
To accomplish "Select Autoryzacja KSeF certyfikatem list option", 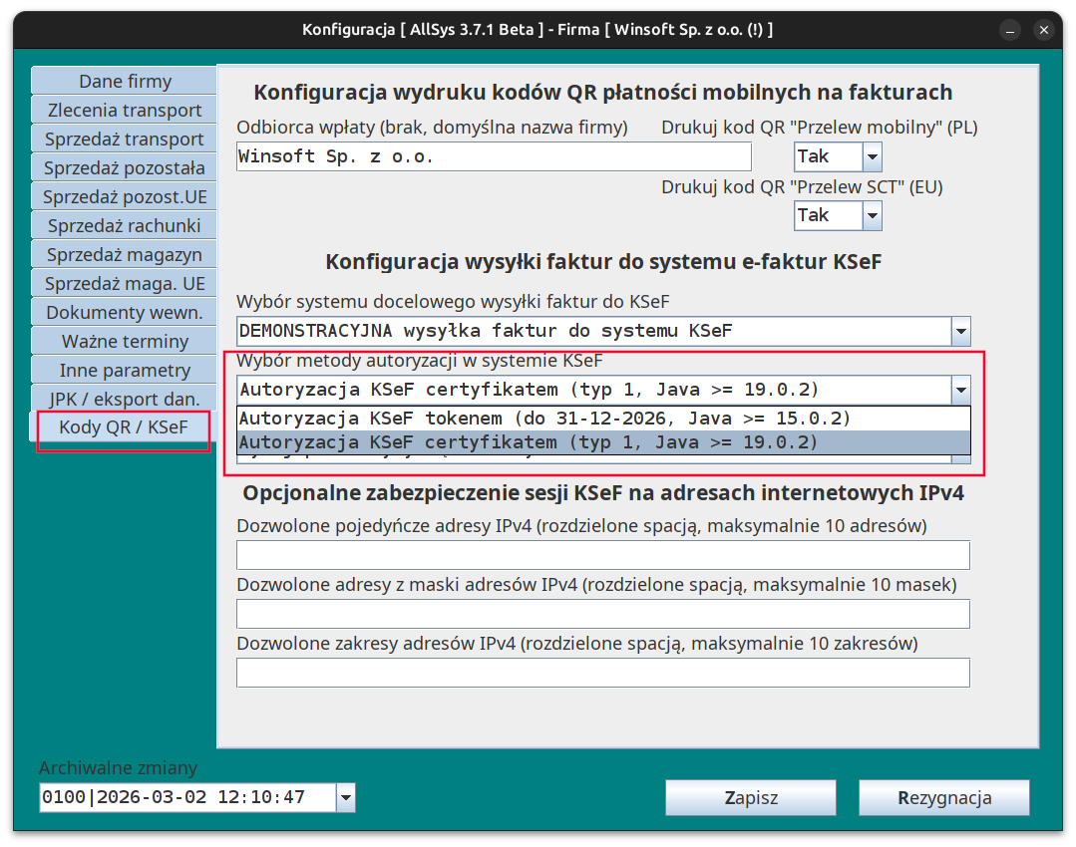I will coord(543,442).
